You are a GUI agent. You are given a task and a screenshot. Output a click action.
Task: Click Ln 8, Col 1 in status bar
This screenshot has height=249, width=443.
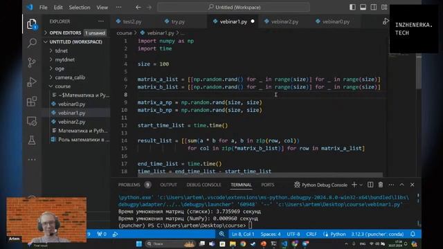243,234
